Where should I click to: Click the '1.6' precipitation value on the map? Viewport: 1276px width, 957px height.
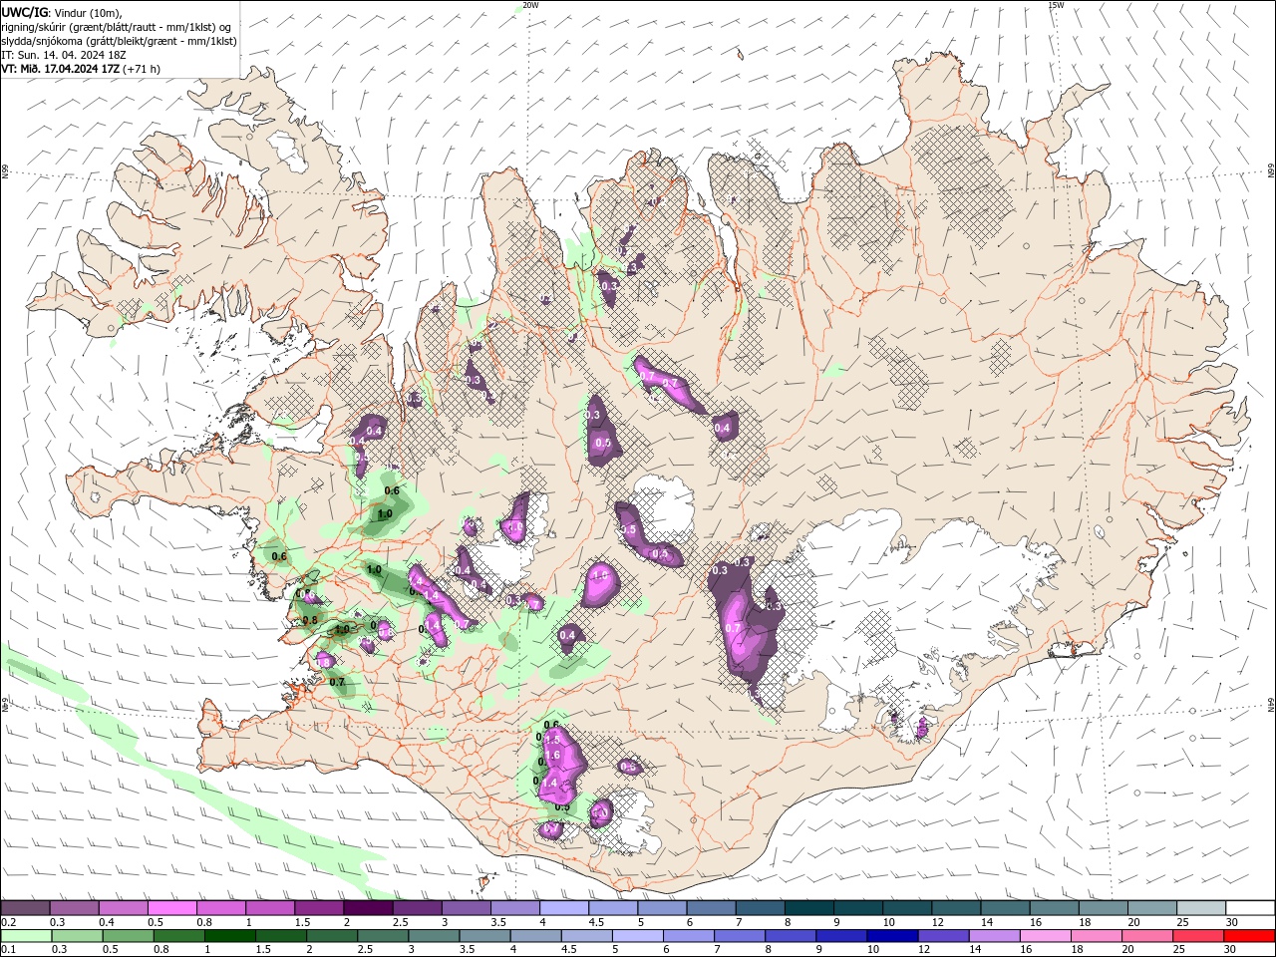click(x=554, y=756)
